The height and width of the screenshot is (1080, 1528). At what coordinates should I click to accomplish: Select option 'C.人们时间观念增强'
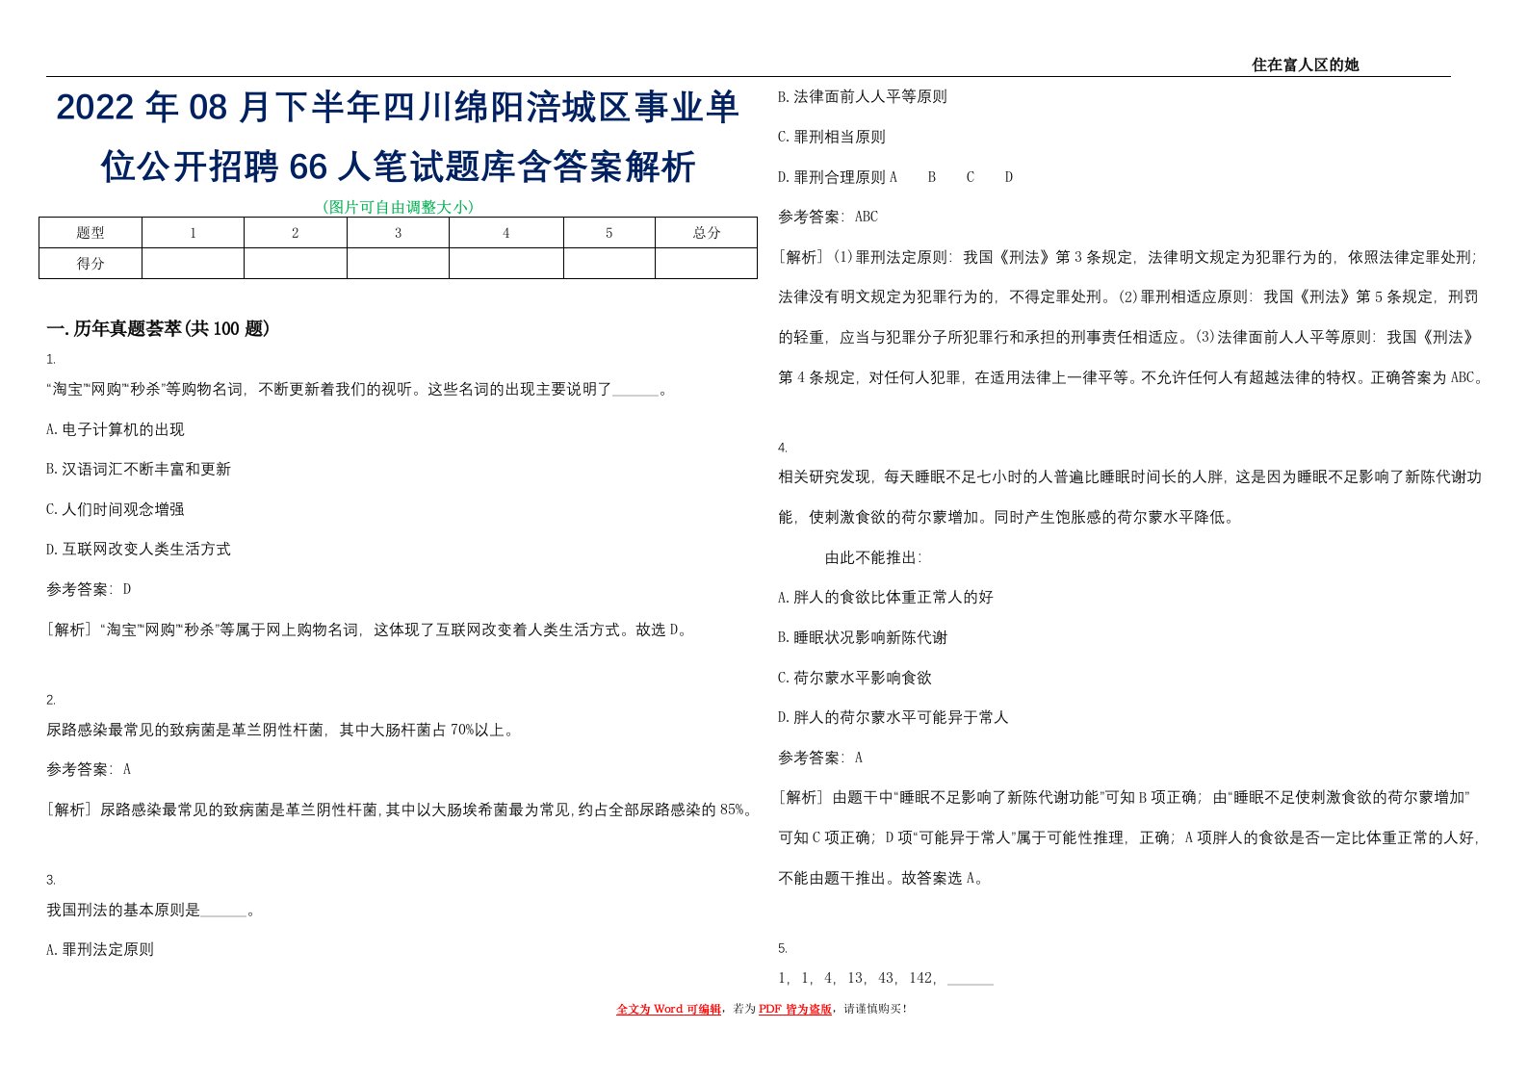(x=115, y=509)
